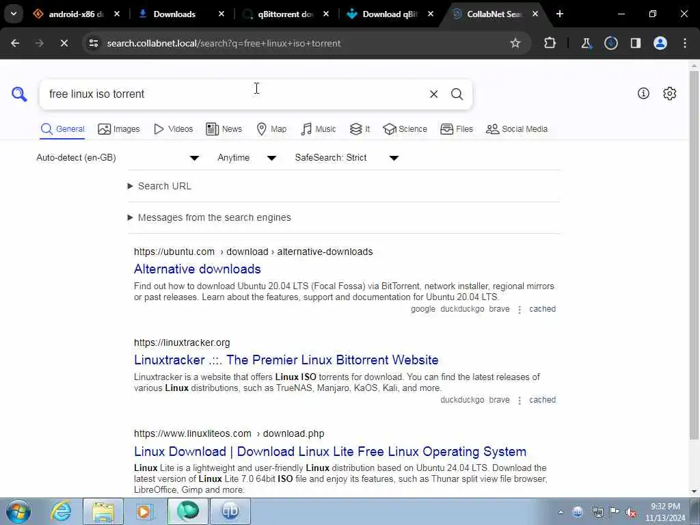Expand Messages from the search engines
700x525 pixels.
209,217
